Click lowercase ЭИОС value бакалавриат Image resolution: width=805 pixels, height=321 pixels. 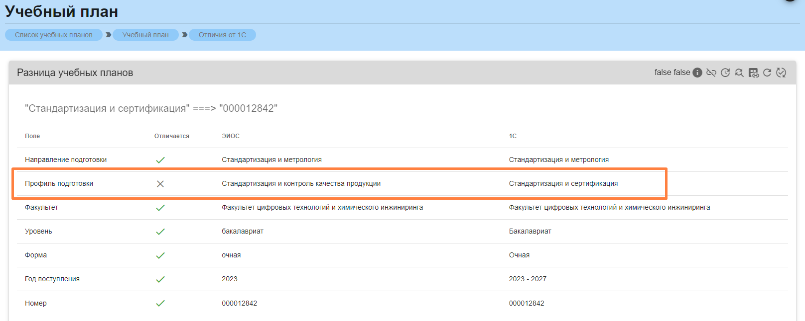(243, 231)
